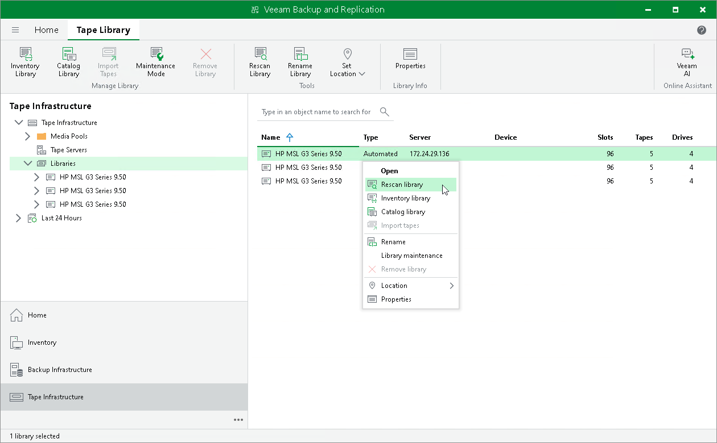Image resolution: width=717 pixels, height=443 pixels.
Task: Open Backup Infrastructure in the navigation pane
Action: pos(124,370)
